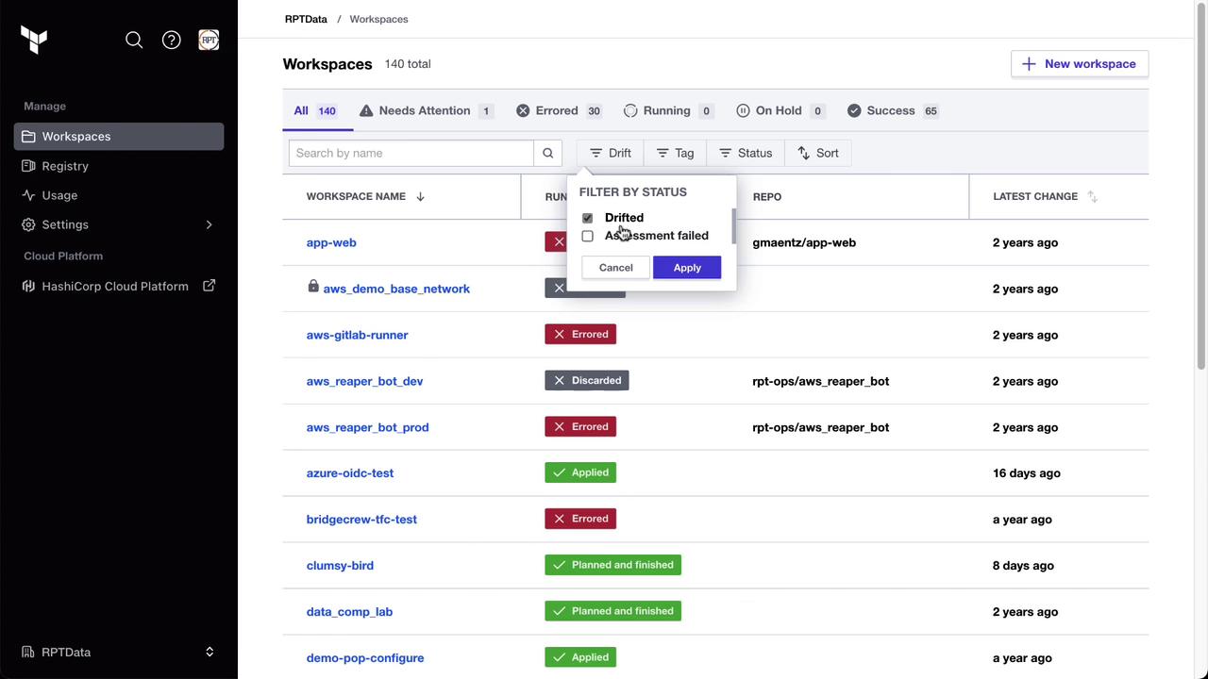The width and height of the screenshot is (1208, 679).
Task: Focus the Search by name field
Action: click(x=411, y=153)
